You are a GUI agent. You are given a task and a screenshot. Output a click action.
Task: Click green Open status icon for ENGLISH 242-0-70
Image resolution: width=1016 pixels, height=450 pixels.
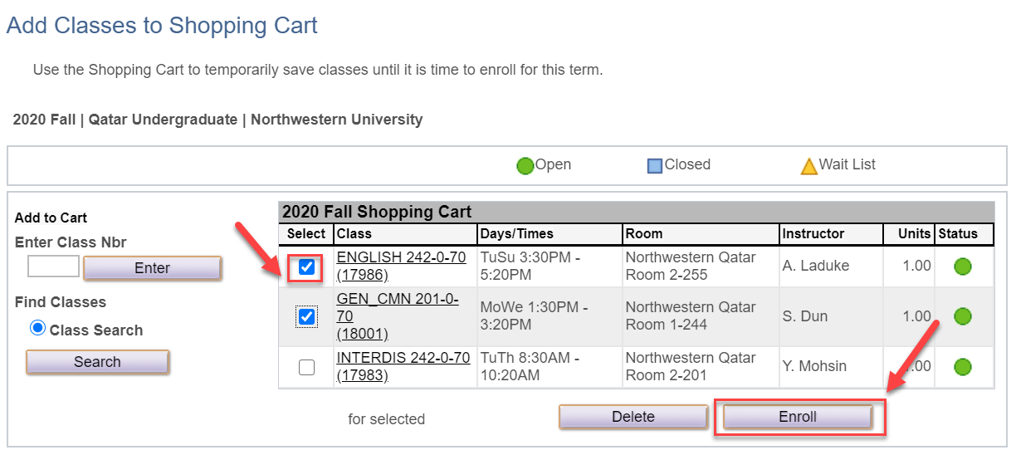point(963,267)
